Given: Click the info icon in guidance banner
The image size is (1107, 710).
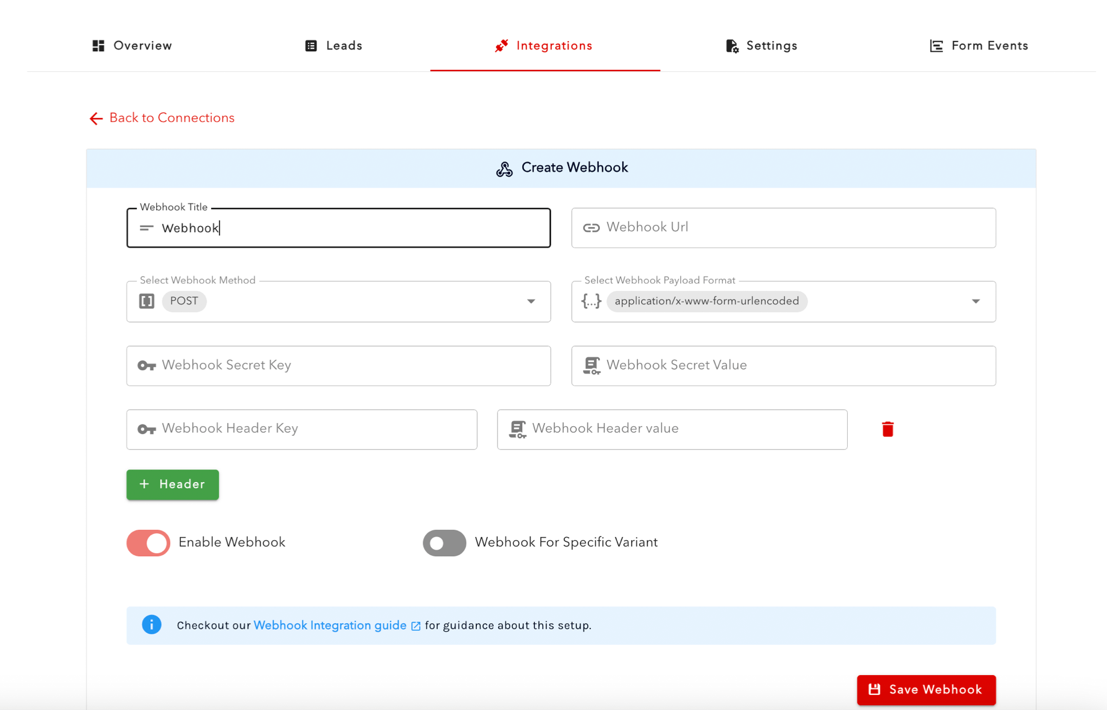Looking at the screenshot, I should (151, 624).
